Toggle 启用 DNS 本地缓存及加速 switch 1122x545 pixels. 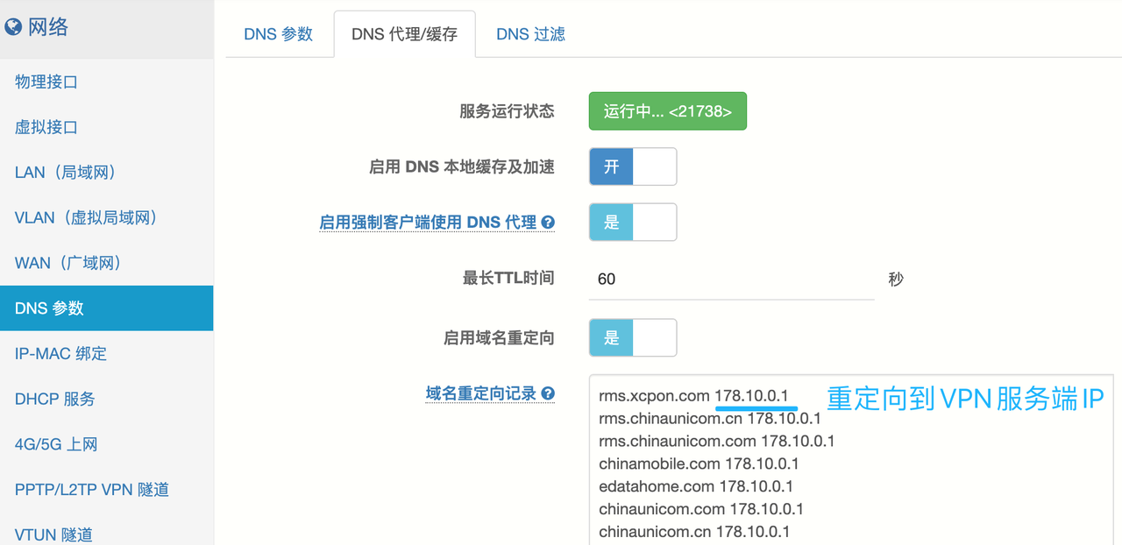pyautogui.click(x=632, y=166)
